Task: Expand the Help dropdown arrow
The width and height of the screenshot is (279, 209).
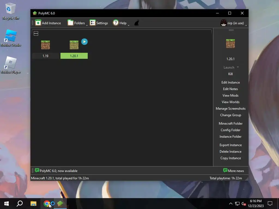Action: (x=129, y=25)
